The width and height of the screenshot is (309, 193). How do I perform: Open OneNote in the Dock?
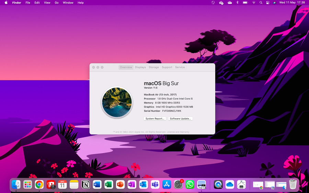[132, 185]
